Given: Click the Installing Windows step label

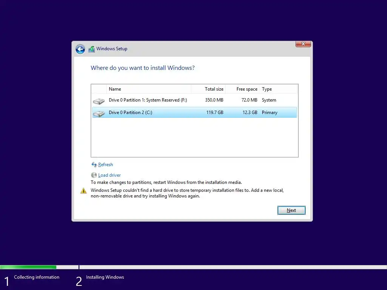Looking at the screenshot, I should click(105, 277).
